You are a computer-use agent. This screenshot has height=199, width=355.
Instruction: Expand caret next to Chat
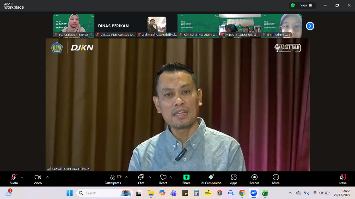click(149, 177)
